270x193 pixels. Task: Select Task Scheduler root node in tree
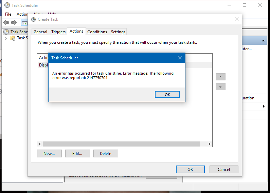pos(16,32)
